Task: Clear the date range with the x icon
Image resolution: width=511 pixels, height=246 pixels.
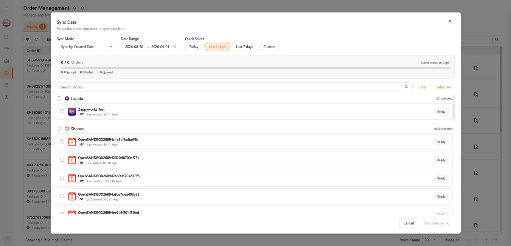Action: coord(175,47)
